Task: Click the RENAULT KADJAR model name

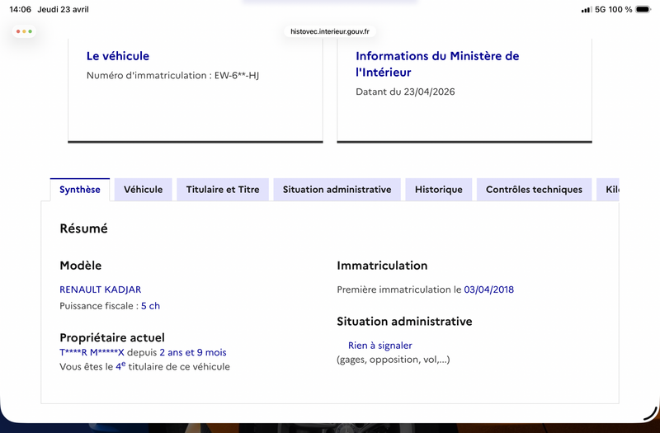Action: coord(100,289)
